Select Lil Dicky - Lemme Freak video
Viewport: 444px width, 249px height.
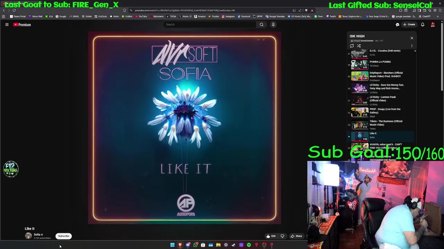(x=382, y=100)
